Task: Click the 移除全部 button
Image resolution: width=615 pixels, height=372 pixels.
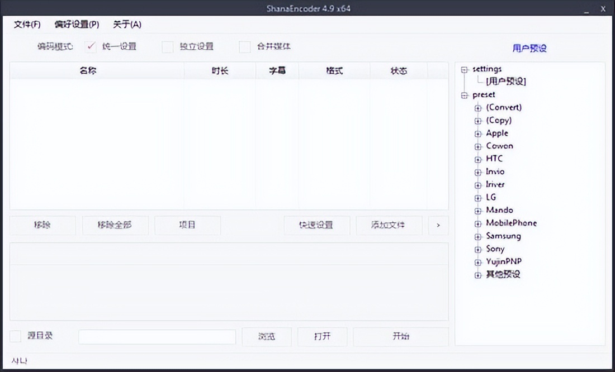Action: [115, 225]
